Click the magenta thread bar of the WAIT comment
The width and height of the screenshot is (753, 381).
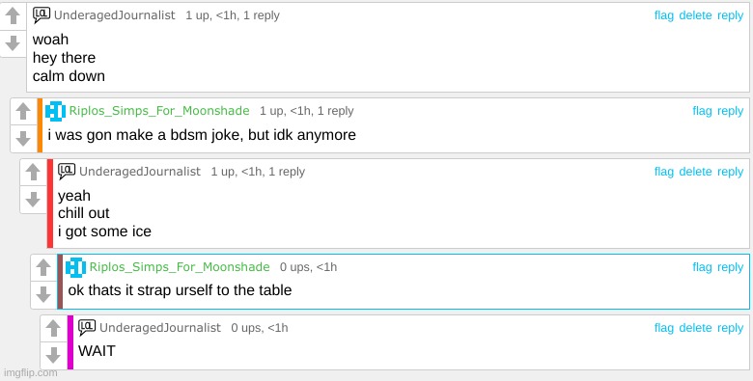coord(70,342)
